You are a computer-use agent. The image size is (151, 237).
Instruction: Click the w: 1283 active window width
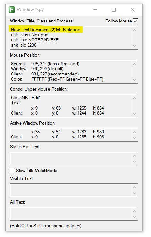(x=79, y=132)
